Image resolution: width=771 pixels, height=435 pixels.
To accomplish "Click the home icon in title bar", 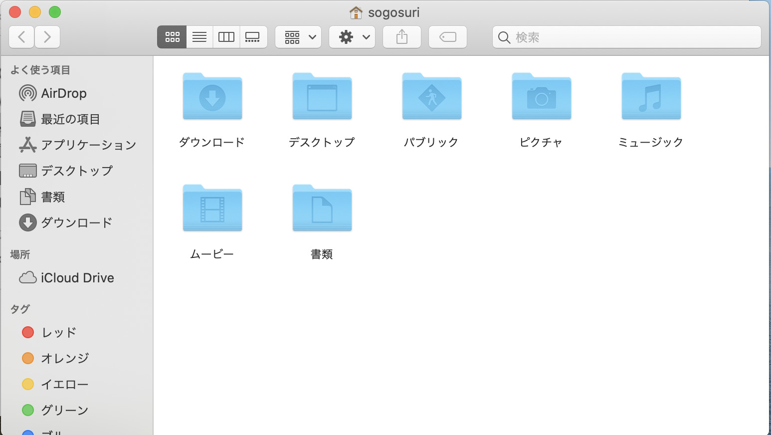I will coord(356,12).
